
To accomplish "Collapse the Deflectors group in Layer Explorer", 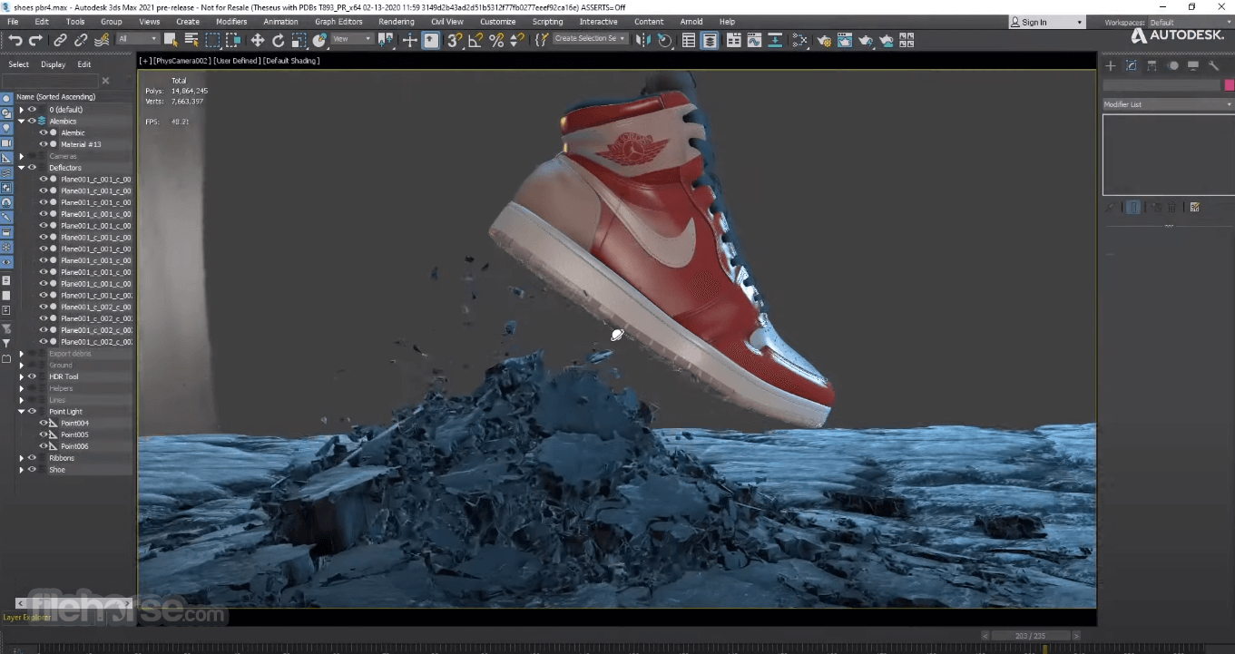I will click(22, 167).
